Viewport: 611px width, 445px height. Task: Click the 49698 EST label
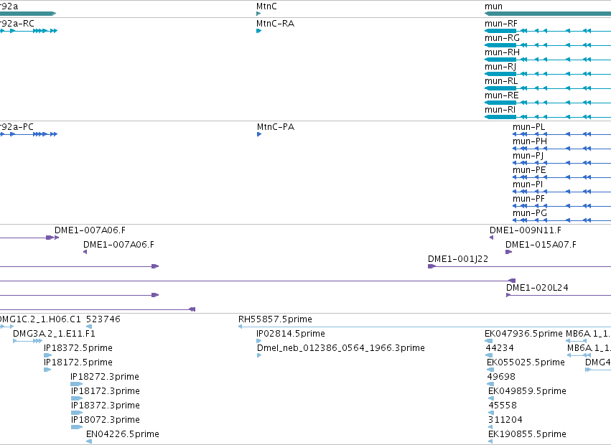(x=501, y=377)
